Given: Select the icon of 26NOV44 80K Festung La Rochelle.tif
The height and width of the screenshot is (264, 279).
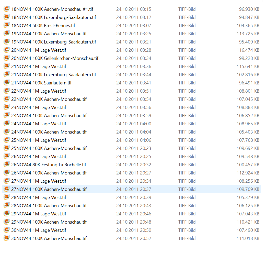Looking at the screenshot, I should tap(6, 165).
